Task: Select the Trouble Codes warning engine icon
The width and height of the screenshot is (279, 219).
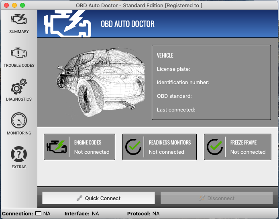Action: pyautogui.click(x=19, y=53)
